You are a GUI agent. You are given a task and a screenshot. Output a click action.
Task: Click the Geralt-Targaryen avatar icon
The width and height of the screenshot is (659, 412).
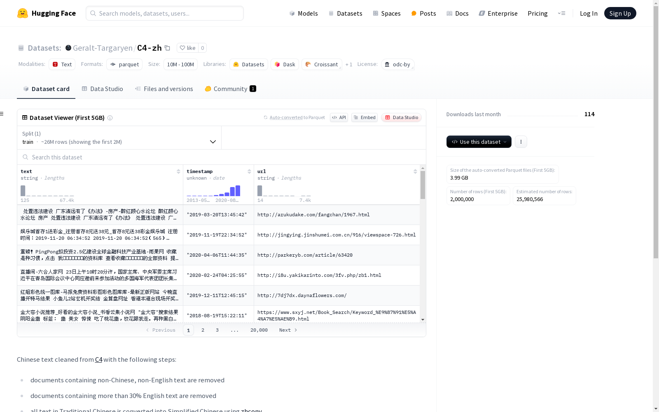68,48
